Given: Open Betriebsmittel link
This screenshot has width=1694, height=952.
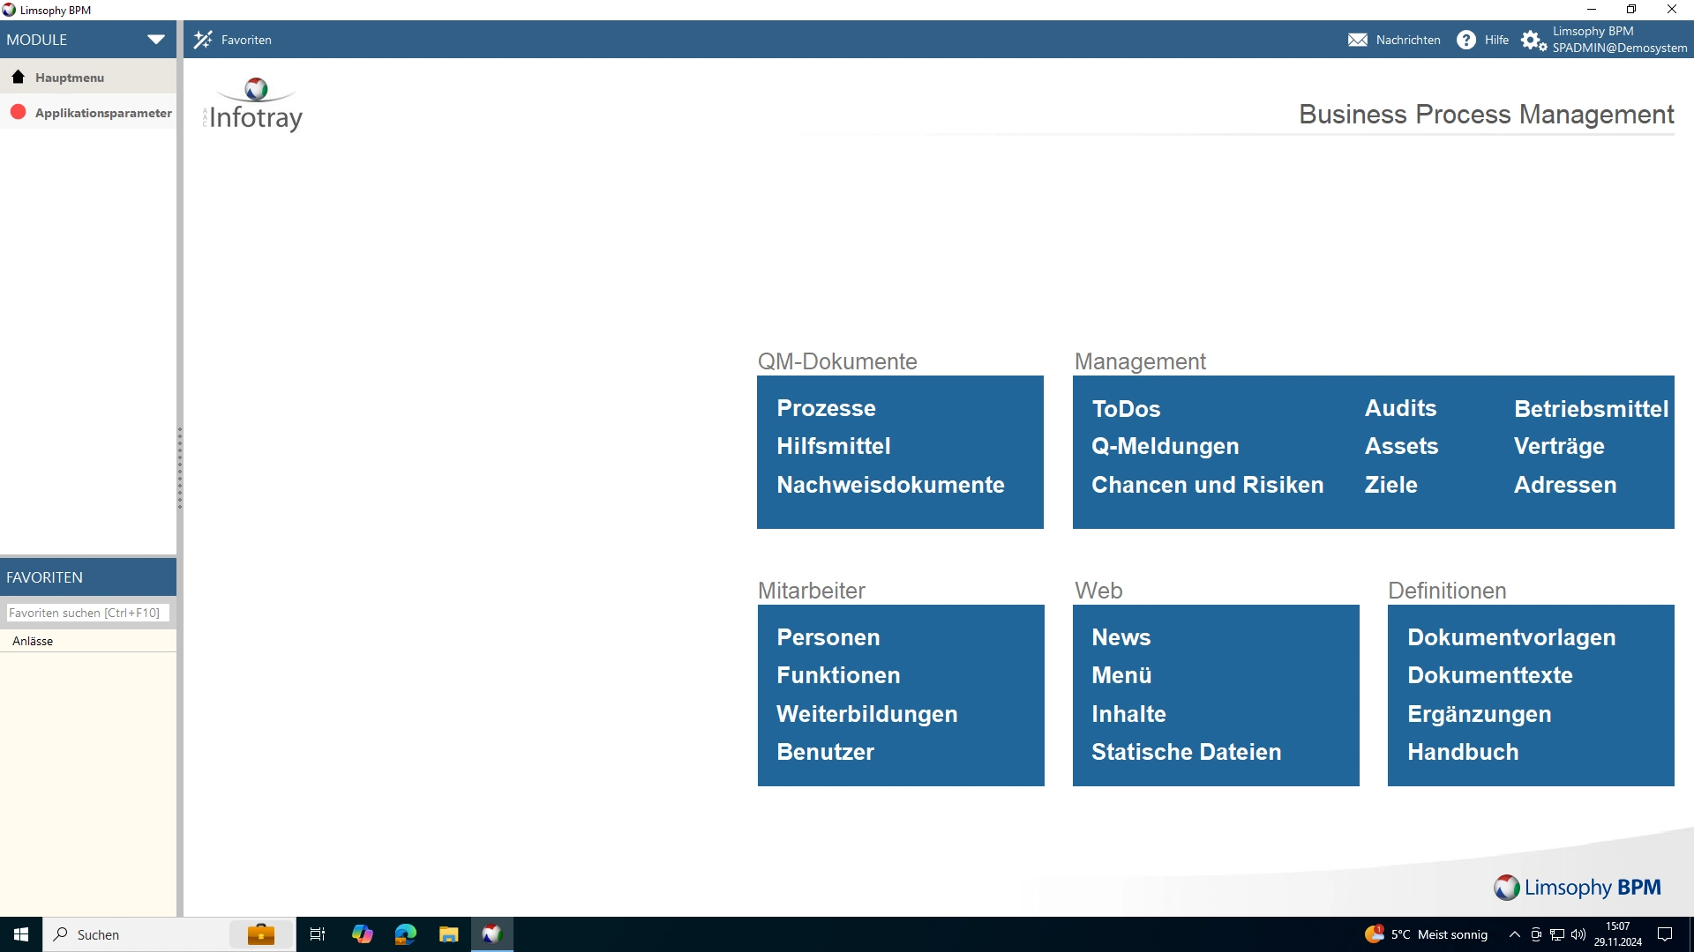Looking at the screenshot, I should [x=1591, y=409].
